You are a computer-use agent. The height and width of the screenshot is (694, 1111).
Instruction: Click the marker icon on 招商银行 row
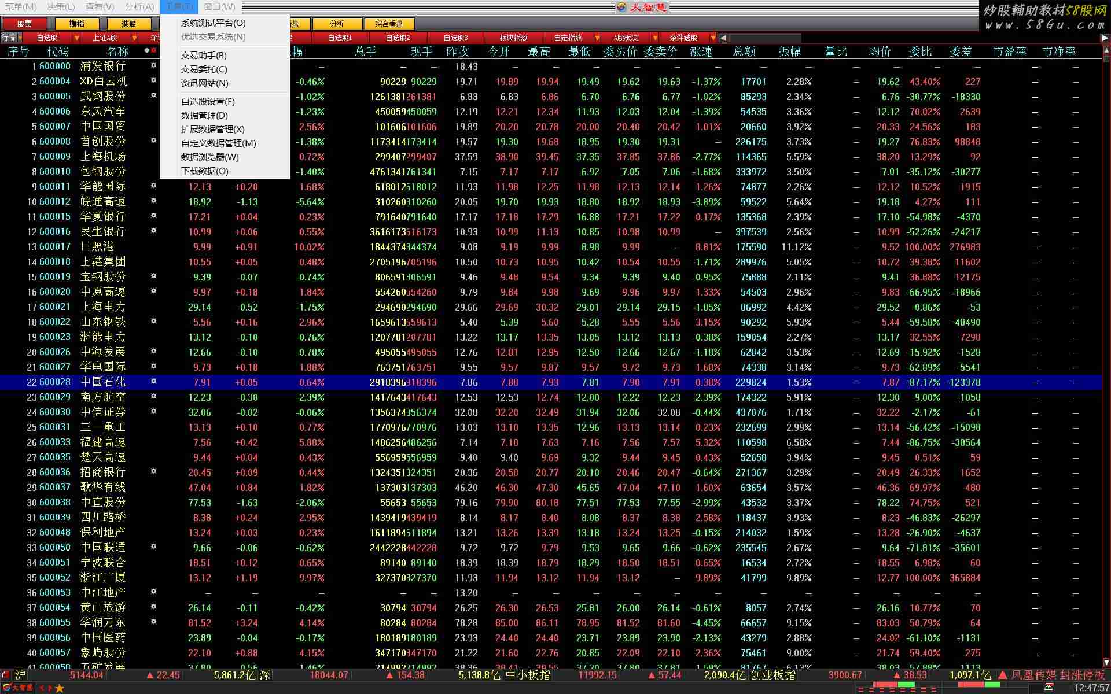[x=153, y=471]
